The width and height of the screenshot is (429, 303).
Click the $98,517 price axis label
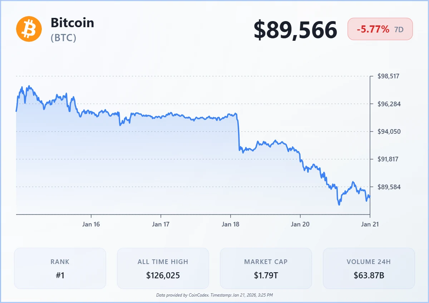(389, 76)
